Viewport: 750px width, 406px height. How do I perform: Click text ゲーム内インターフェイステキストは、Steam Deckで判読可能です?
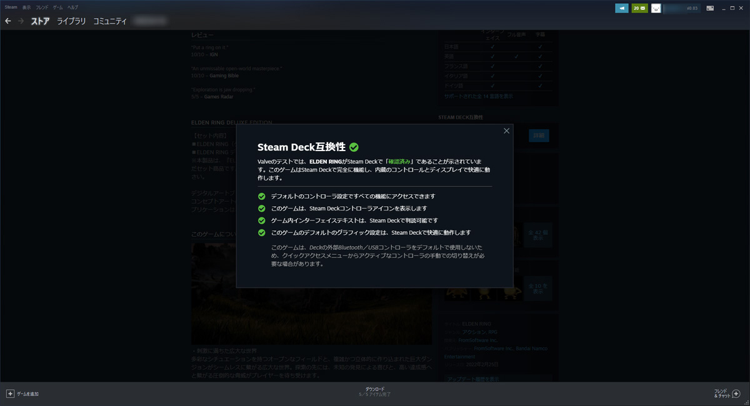coord(354,220)
